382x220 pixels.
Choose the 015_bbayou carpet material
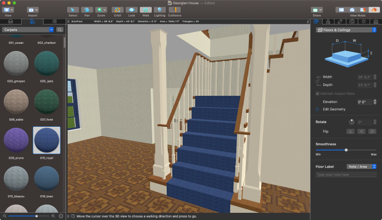pyautogui.click(x=16, y=179)
